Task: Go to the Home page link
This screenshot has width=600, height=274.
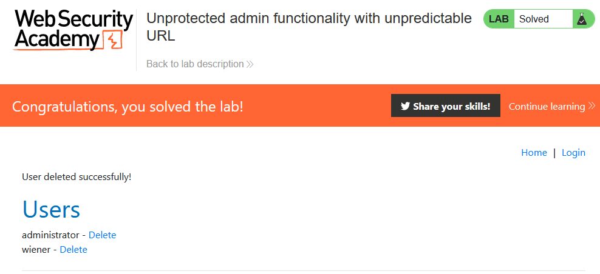Action: [x=534, y=153]
